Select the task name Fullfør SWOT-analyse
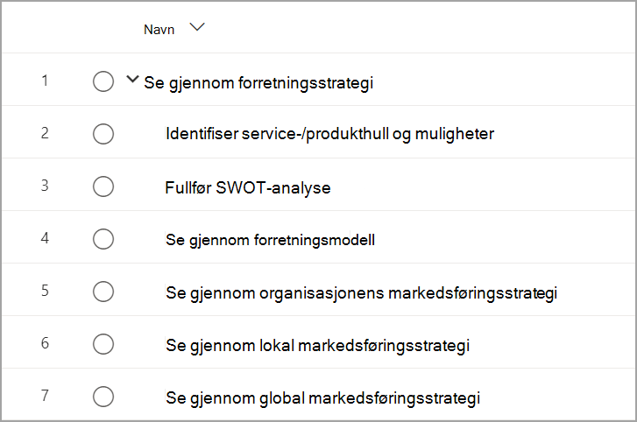637x422 pixels. pyautogui.click(x=248, y=188)
